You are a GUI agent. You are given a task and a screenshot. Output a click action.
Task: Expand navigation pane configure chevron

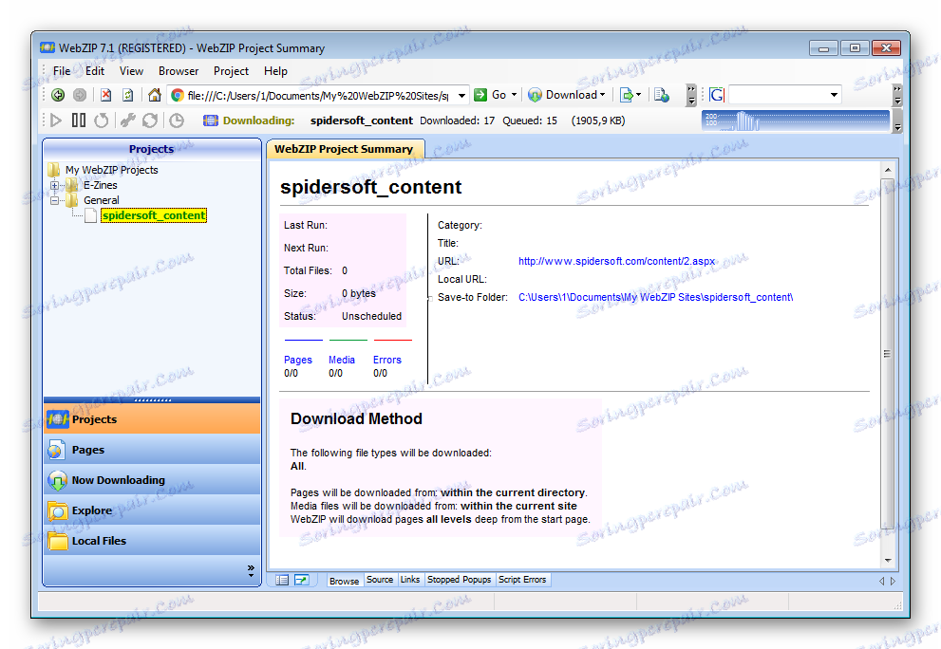click(x=251, y=571)
